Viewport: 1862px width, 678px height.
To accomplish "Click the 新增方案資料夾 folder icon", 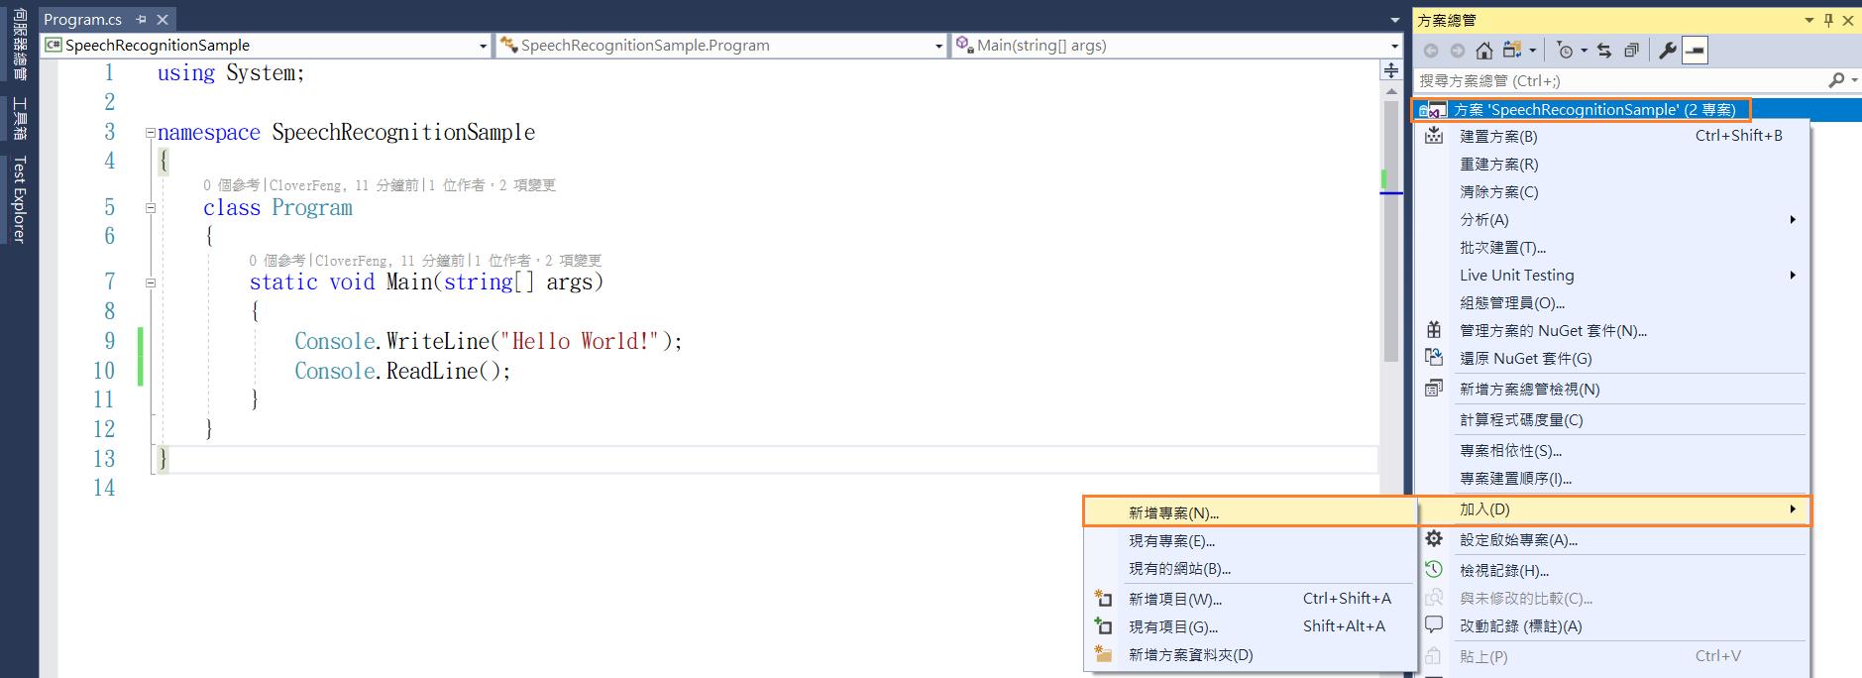I will point(1103,653).
